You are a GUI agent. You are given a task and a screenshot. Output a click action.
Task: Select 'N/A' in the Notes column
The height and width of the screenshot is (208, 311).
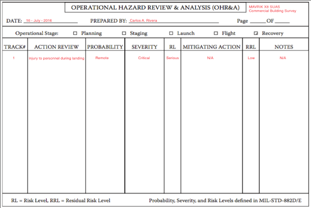point(283,58)
